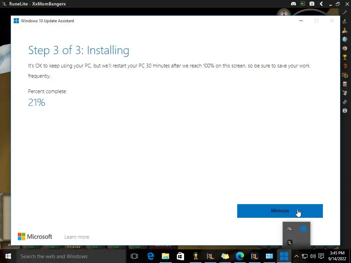Image resolution: width=351 pixels, height=263 pixels.
Task: Open the World Switcher globe panel
Action: point(345,39)
